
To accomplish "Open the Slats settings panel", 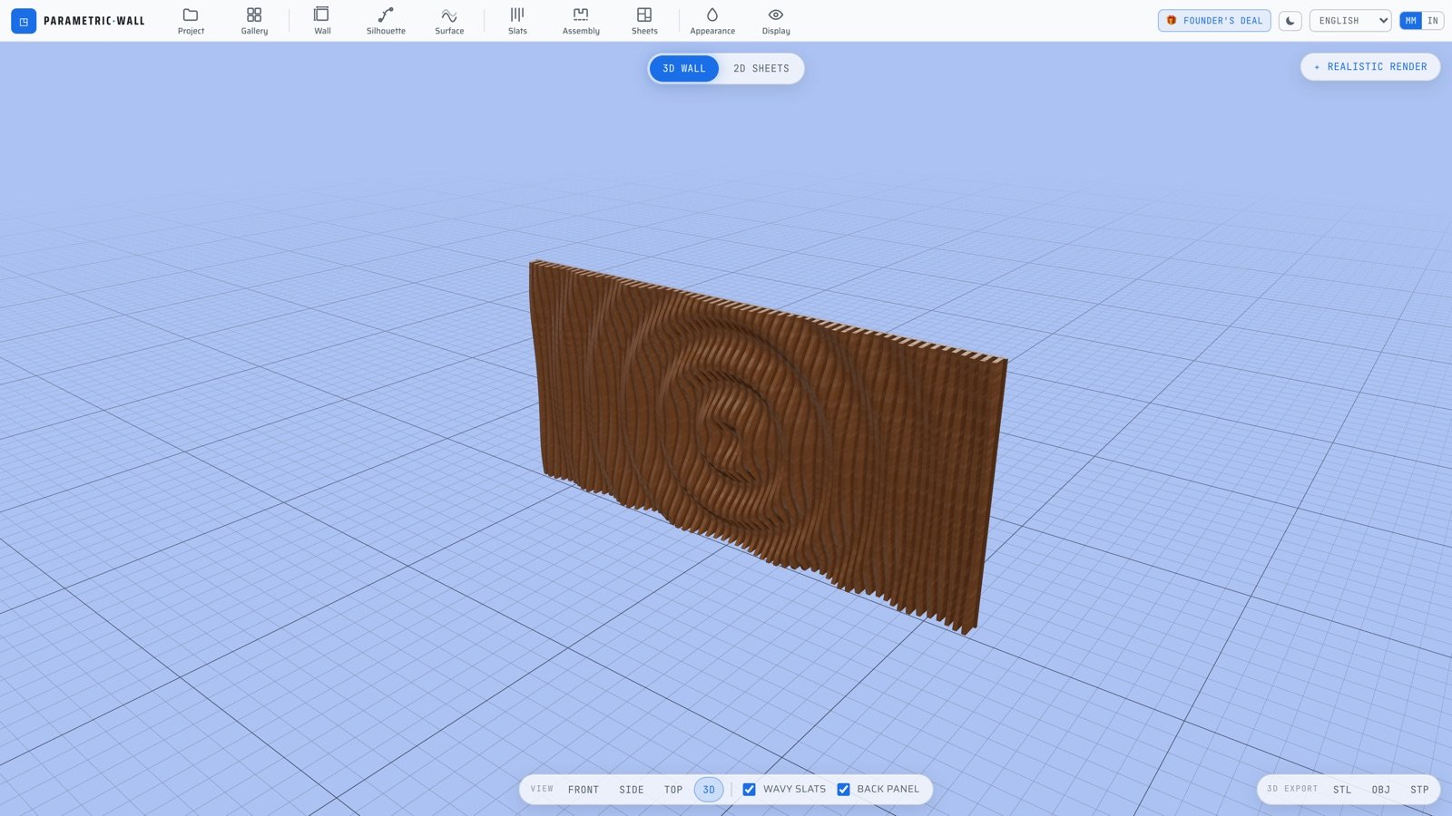I will click(x=517, y=21).
